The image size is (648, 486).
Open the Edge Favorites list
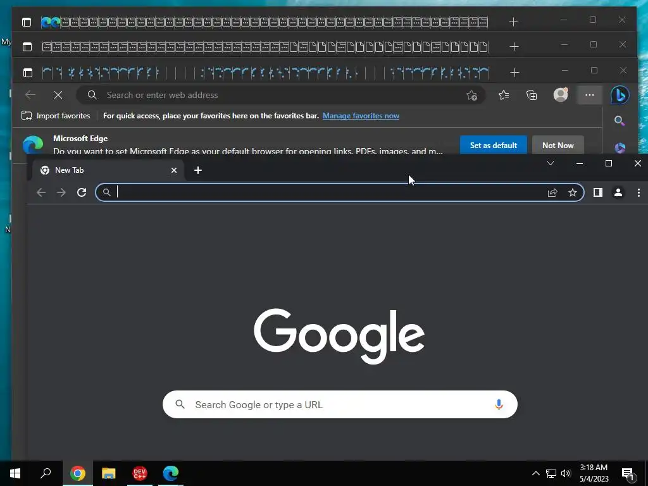click(503, 95)
